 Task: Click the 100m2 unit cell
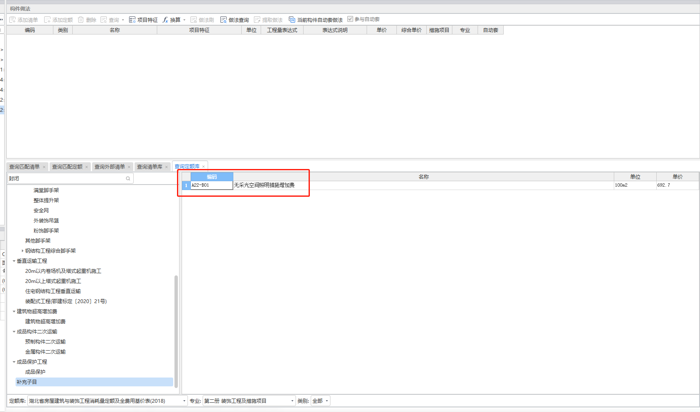pyautogui.click(x=635, y=185)
